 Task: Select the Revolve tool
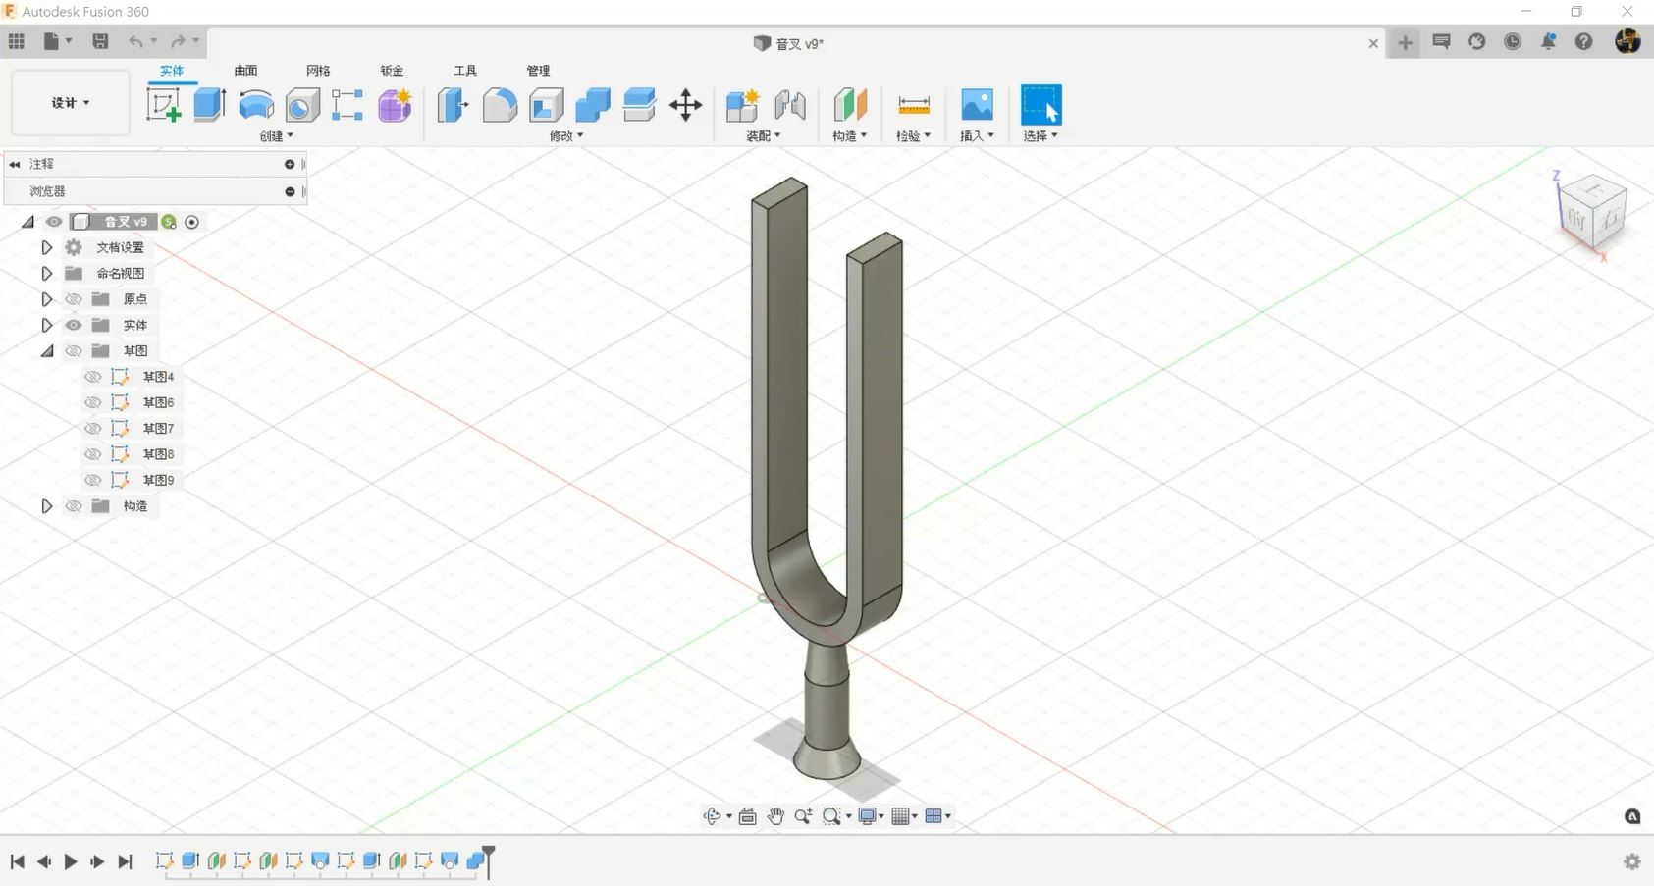pos(256,104)
